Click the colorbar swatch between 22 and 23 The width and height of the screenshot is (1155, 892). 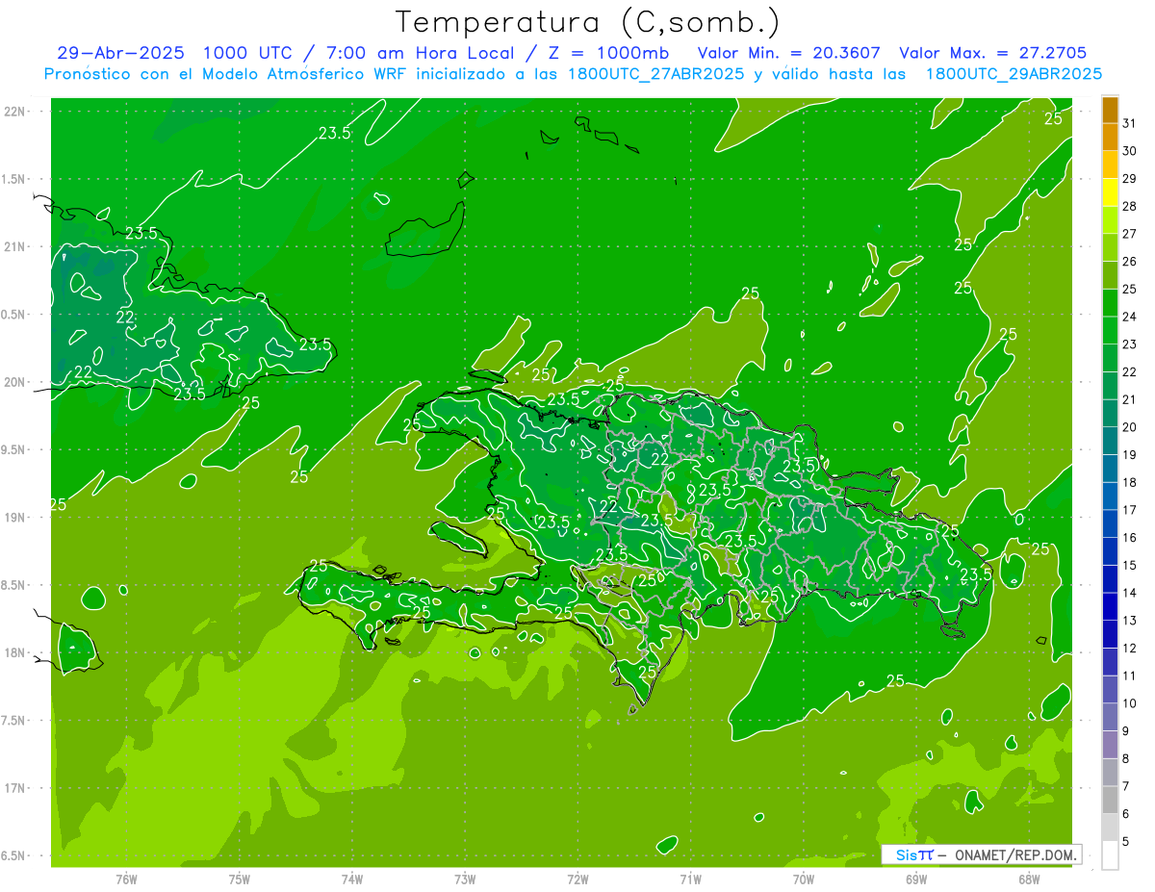pyautogui.click(x=1110, y=358)
